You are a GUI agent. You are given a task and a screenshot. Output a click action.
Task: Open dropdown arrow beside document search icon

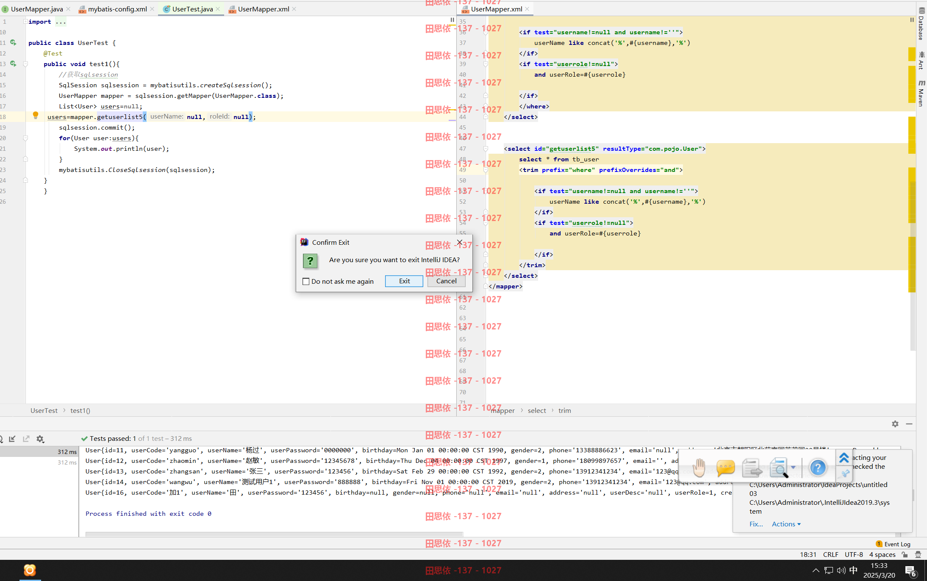point(794,468)
